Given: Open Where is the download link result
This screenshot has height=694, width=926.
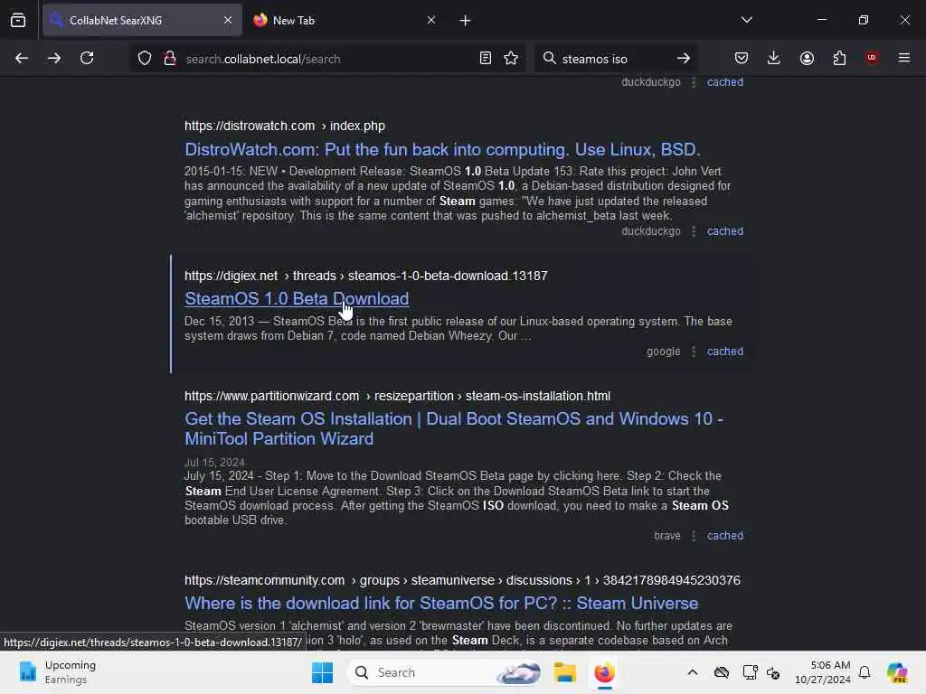Looking at the screenshot, I should point(441,604).
